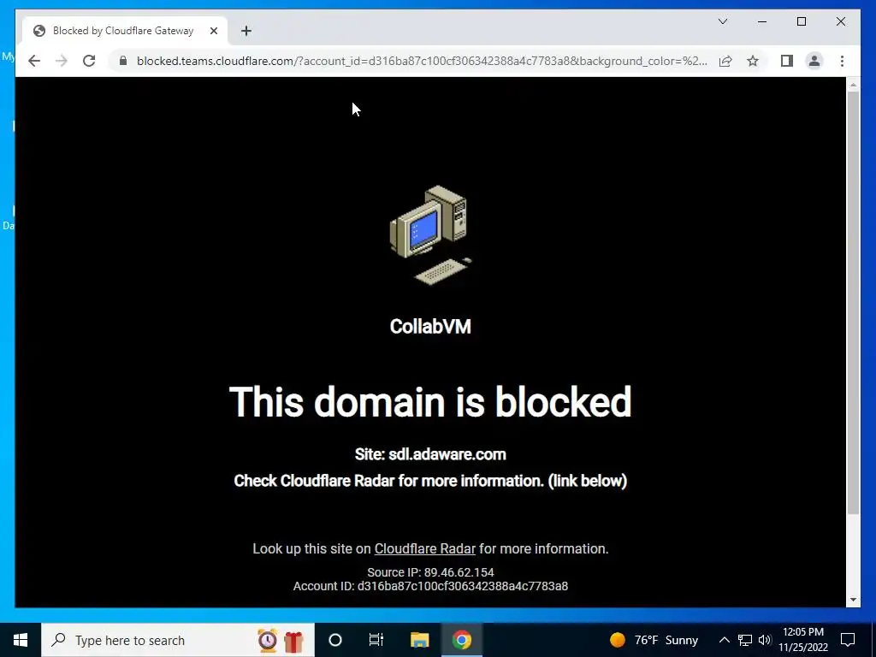The width and height of the screenshot is (876, 657).
Task: Open a new tab
Action: click(x=246, y=31)
